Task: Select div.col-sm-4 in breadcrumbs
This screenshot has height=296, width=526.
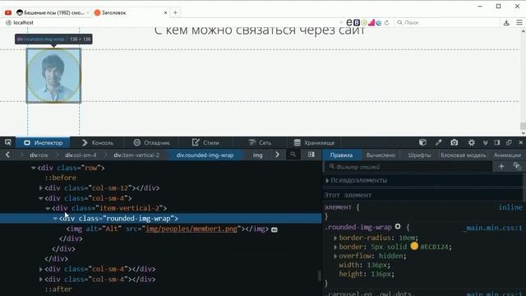Action: 81,155
